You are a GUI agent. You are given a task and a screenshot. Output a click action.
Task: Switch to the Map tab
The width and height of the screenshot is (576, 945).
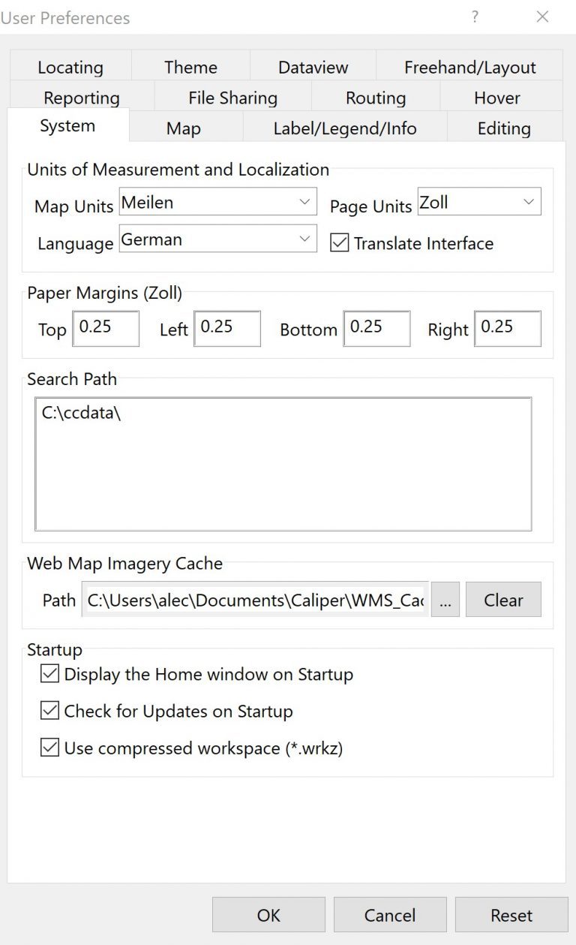(x=184, y=128)
